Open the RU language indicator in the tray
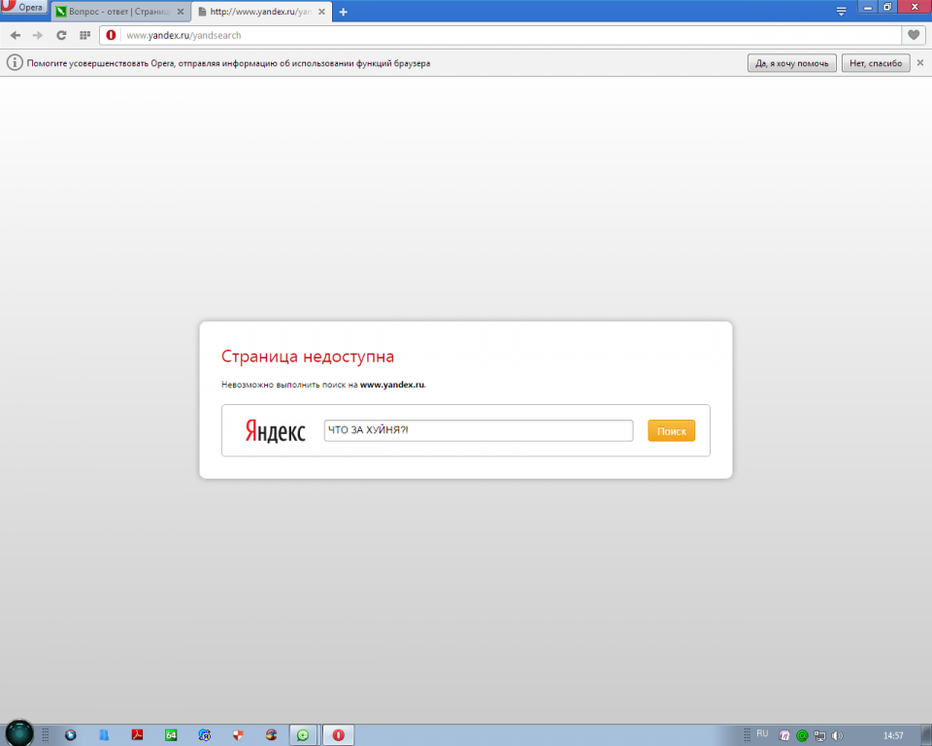Image resolution: width=932 pixels, height=746 pixels. 762,733
